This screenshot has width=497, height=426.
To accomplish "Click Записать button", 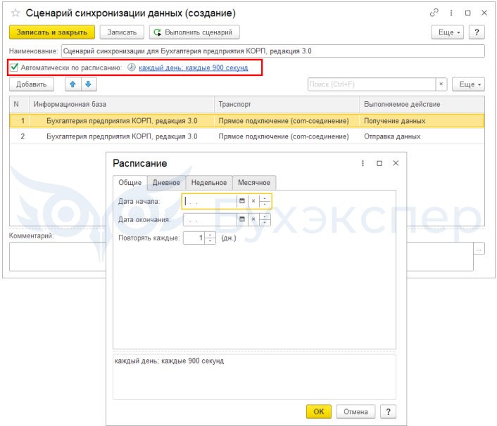I will (122, 32).
